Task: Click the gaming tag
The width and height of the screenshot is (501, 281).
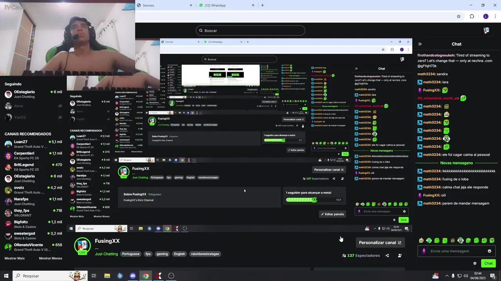Action: click(x=162, y=254)
